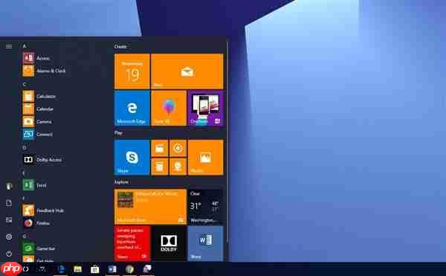
Task: Open the Word tile
Action: click(x=206, y=243)
